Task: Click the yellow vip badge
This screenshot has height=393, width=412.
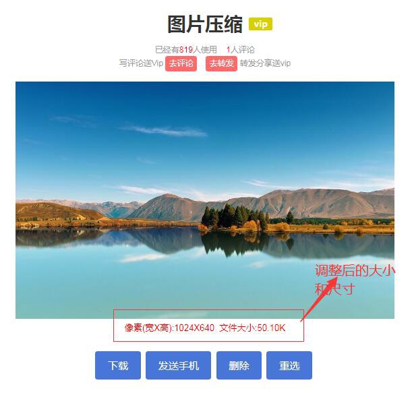Action: 260,24
